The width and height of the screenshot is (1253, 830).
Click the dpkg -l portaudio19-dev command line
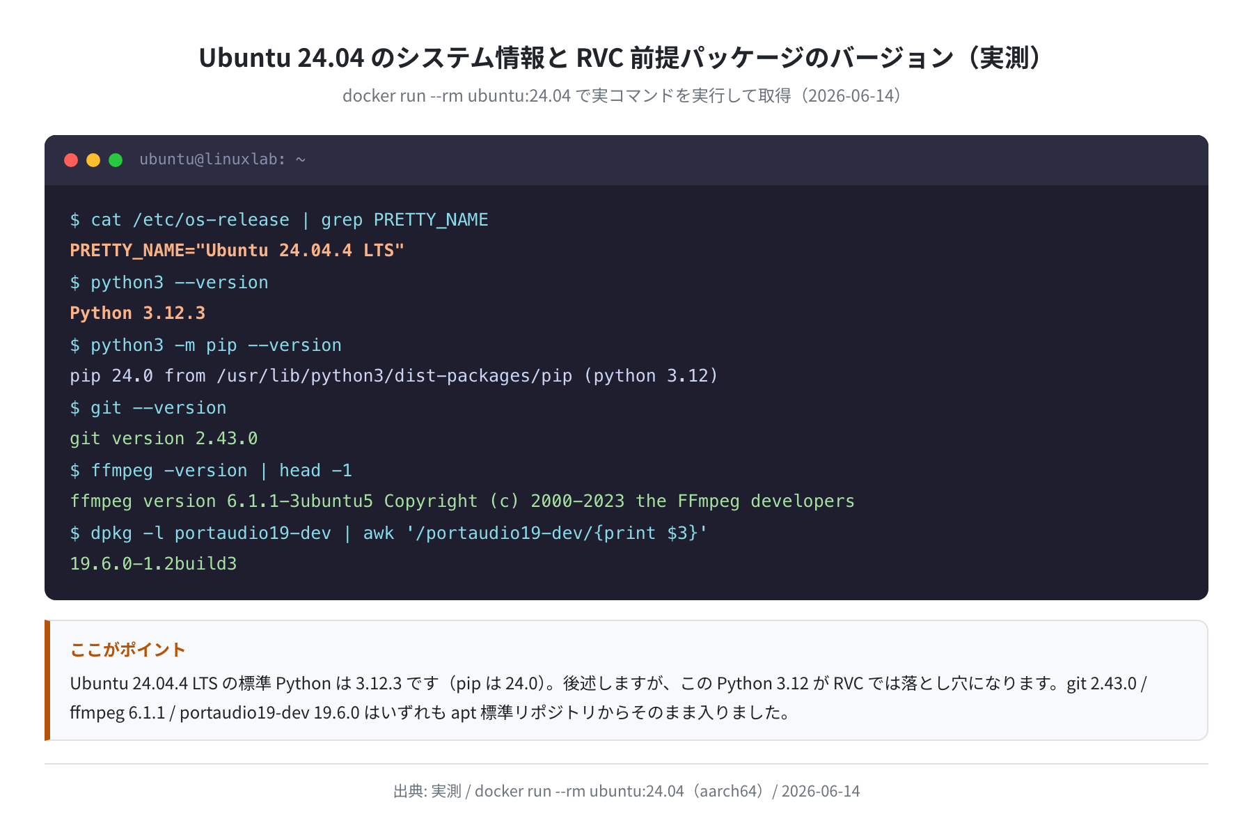[x=389, y=533]
